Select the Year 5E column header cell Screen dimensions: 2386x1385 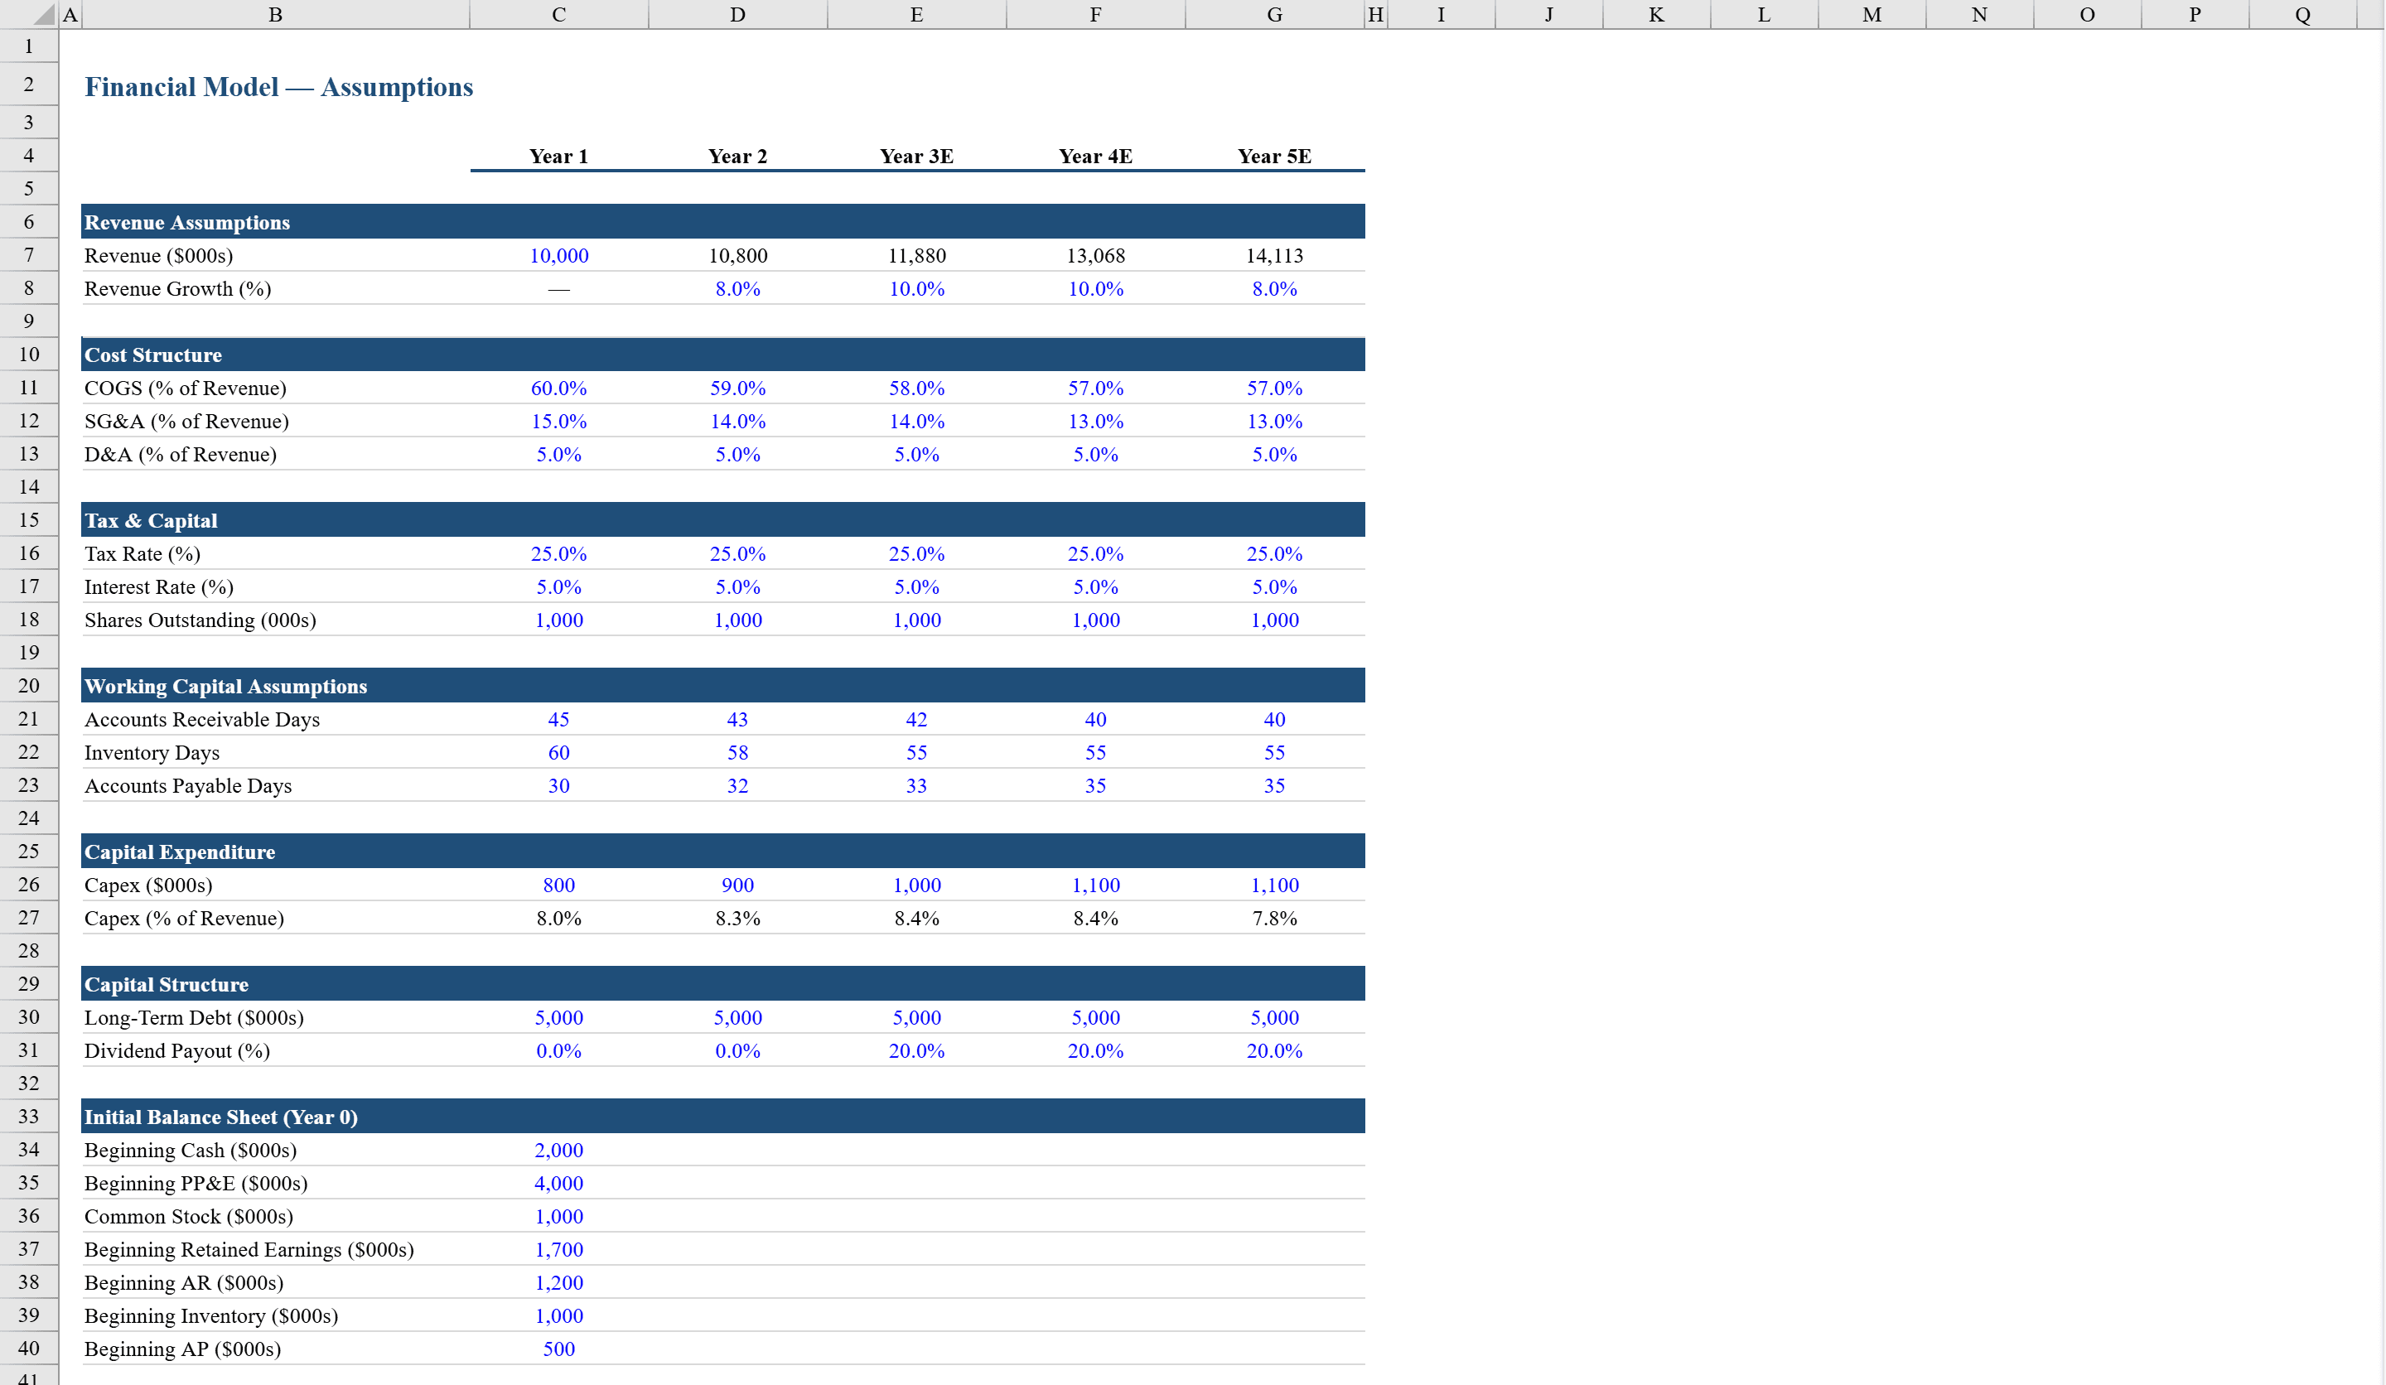tap(1274, 157)
